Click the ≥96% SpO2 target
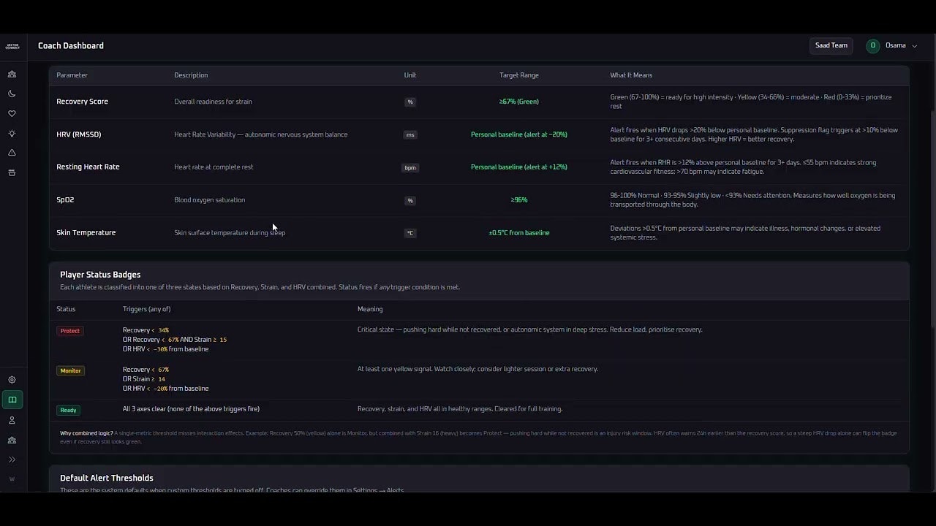Viewport: 936px width, 526px height. [x=519, y=199]
